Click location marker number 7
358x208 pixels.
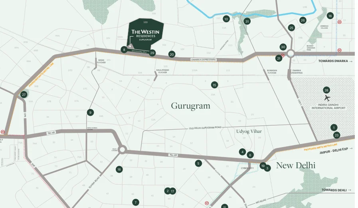click(136, 202)
